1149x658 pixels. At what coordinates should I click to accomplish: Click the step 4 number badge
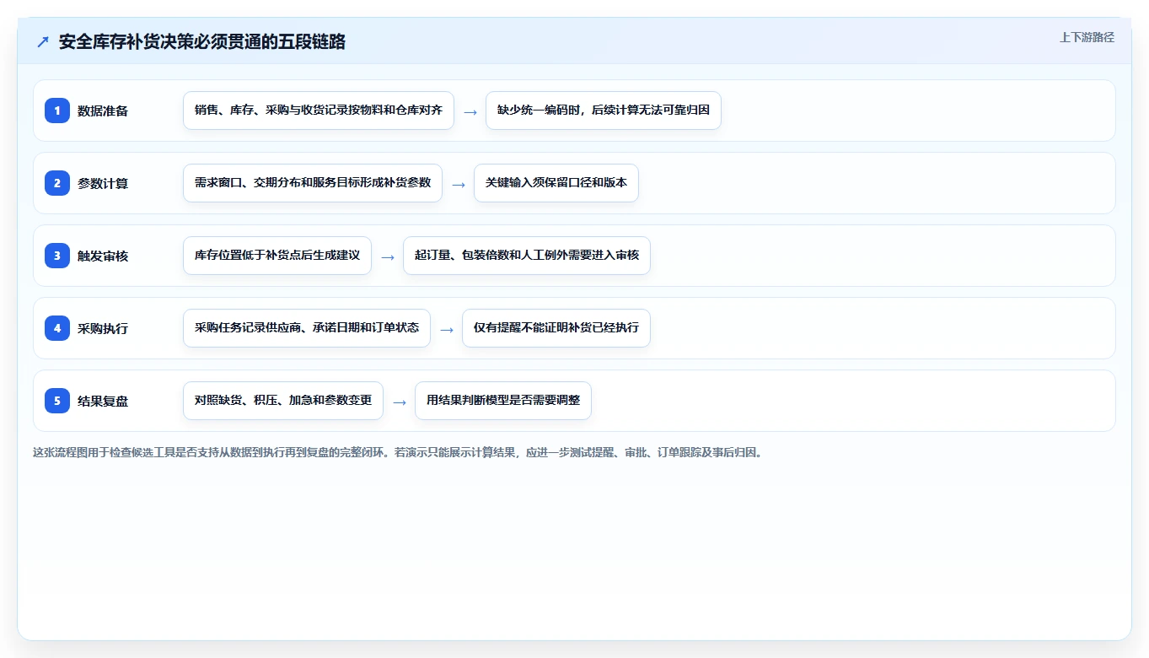click(x=57, y=328)
